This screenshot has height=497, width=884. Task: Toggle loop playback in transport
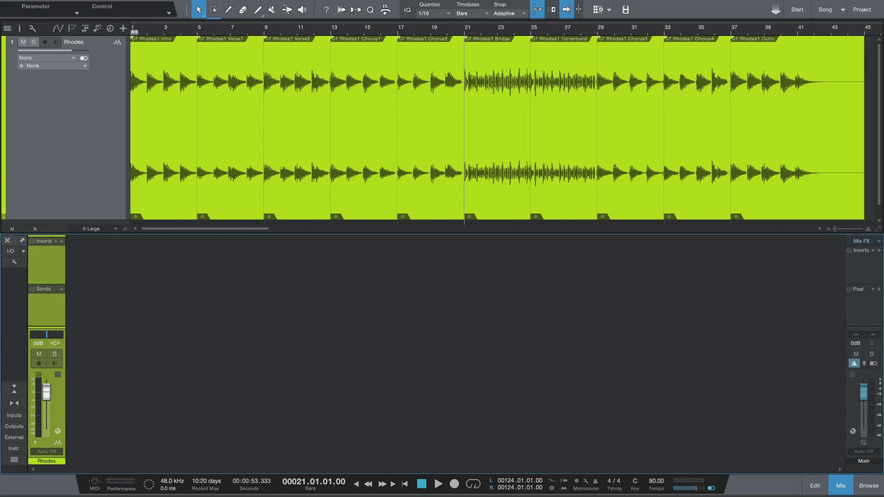point(474,484)
